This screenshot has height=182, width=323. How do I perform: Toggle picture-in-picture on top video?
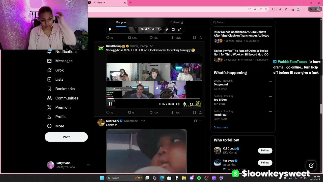[x=173, y=29]
